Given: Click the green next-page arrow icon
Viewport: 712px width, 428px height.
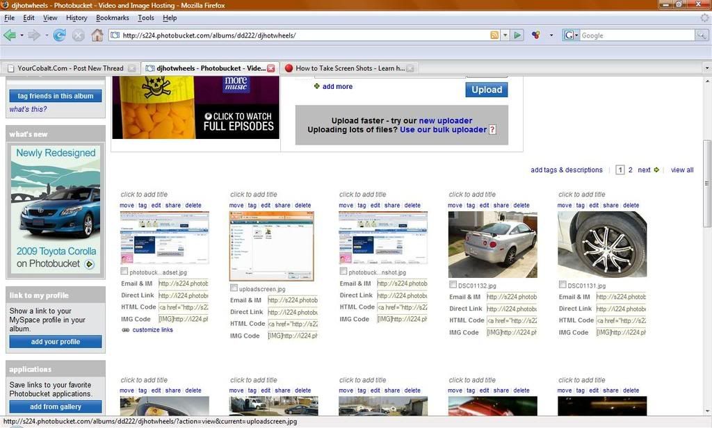Looking at the screenshot, I should tap(656, 170).
